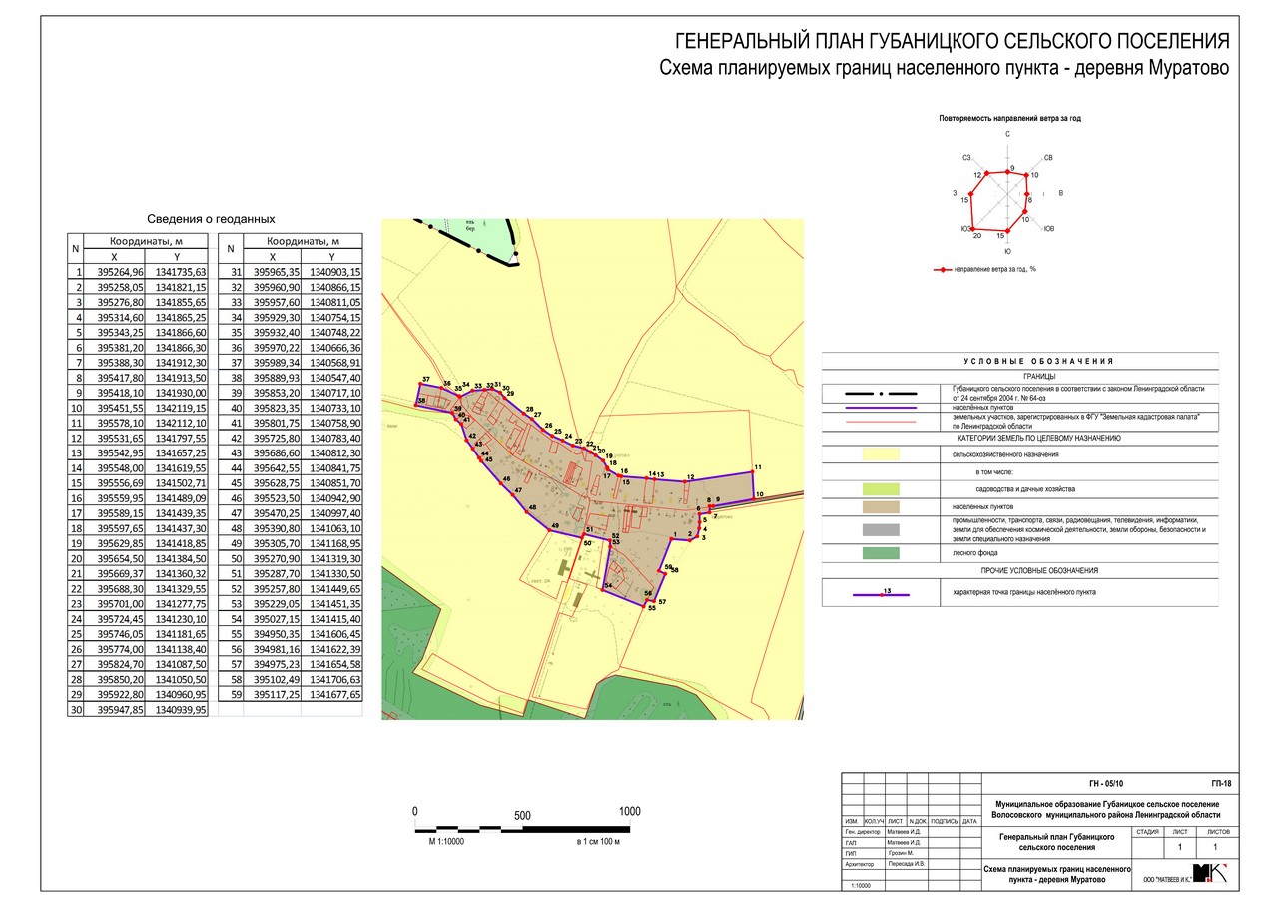Click the 'УСЛОВНЫЕ ОБОЗНАЧЕНИЯ' legend header
The image size is (1278, 904).
(1038, 361)
